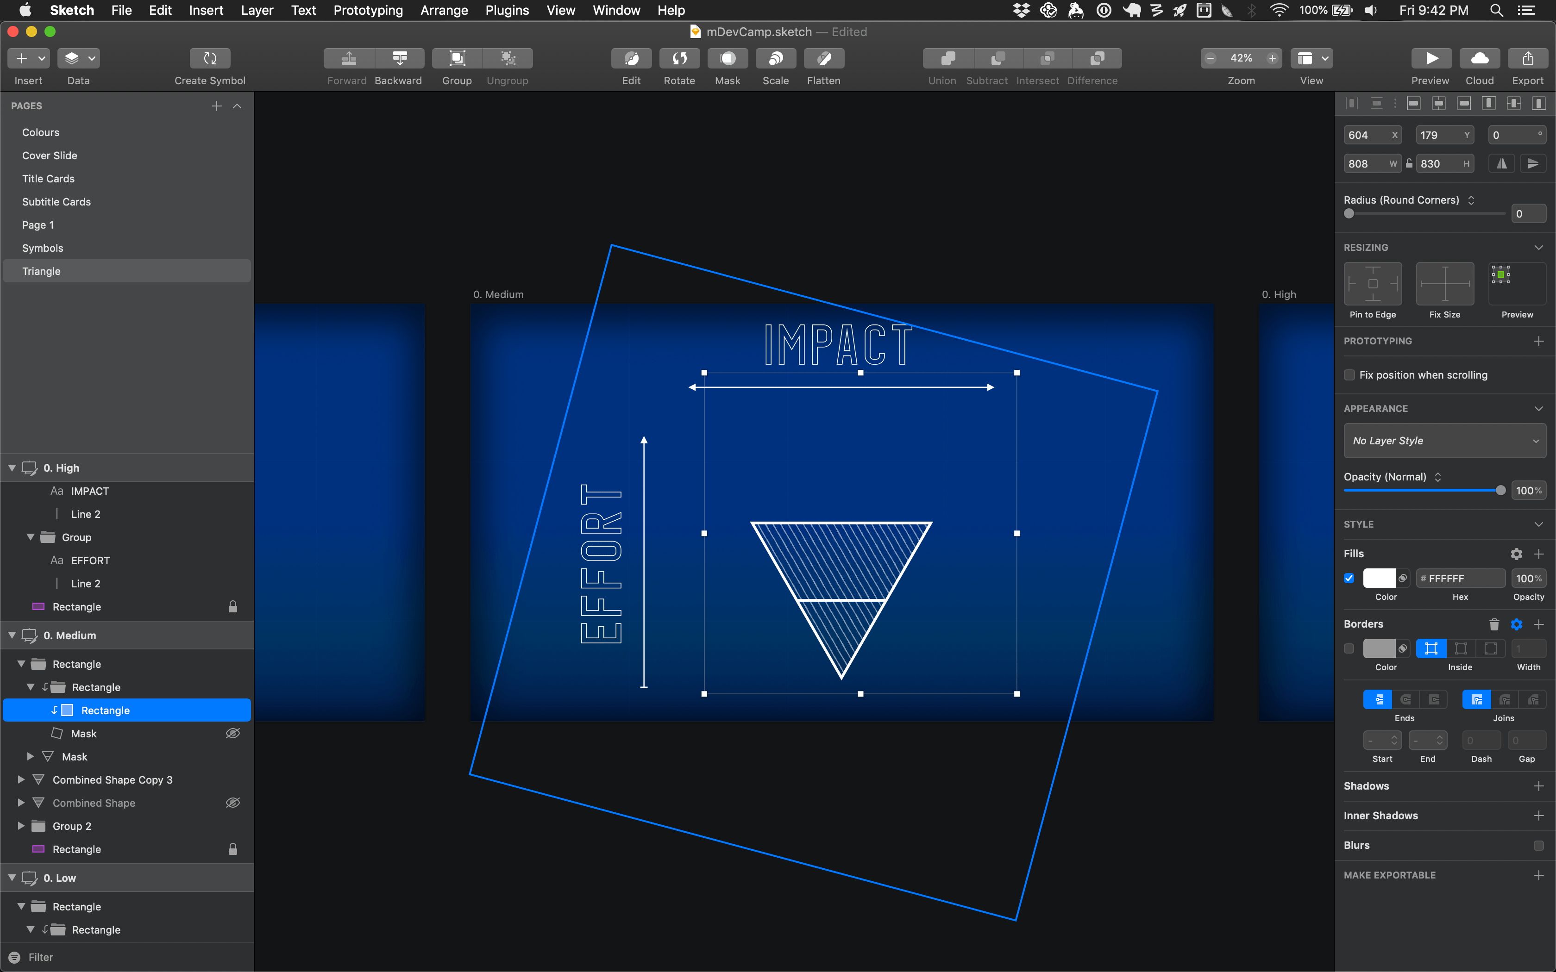Open the Cover Slide page
Screen dimensions: 1556x972
tap(50, 156)
